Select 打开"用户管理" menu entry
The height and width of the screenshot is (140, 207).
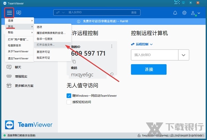tap(20, 39)
